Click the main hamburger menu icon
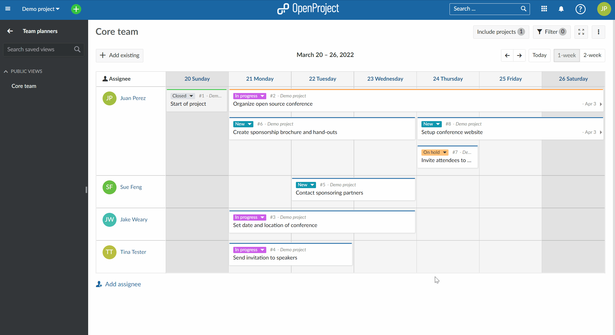 pos(7,8)
